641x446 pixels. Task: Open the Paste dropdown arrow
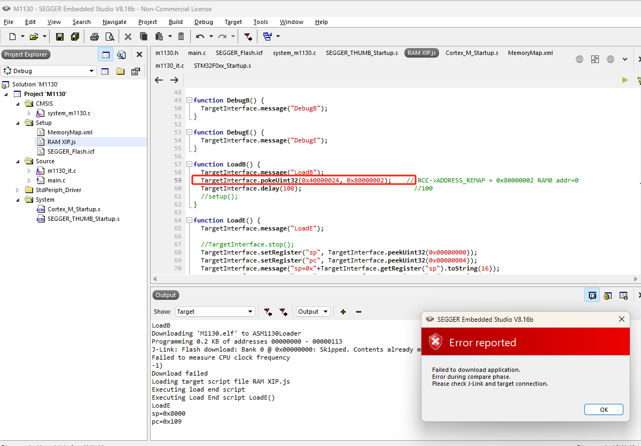click(170, 36)
